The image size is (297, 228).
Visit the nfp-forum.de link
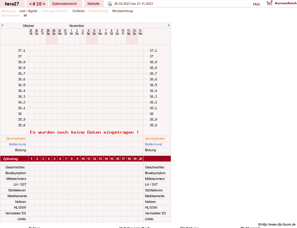[277, 224]
